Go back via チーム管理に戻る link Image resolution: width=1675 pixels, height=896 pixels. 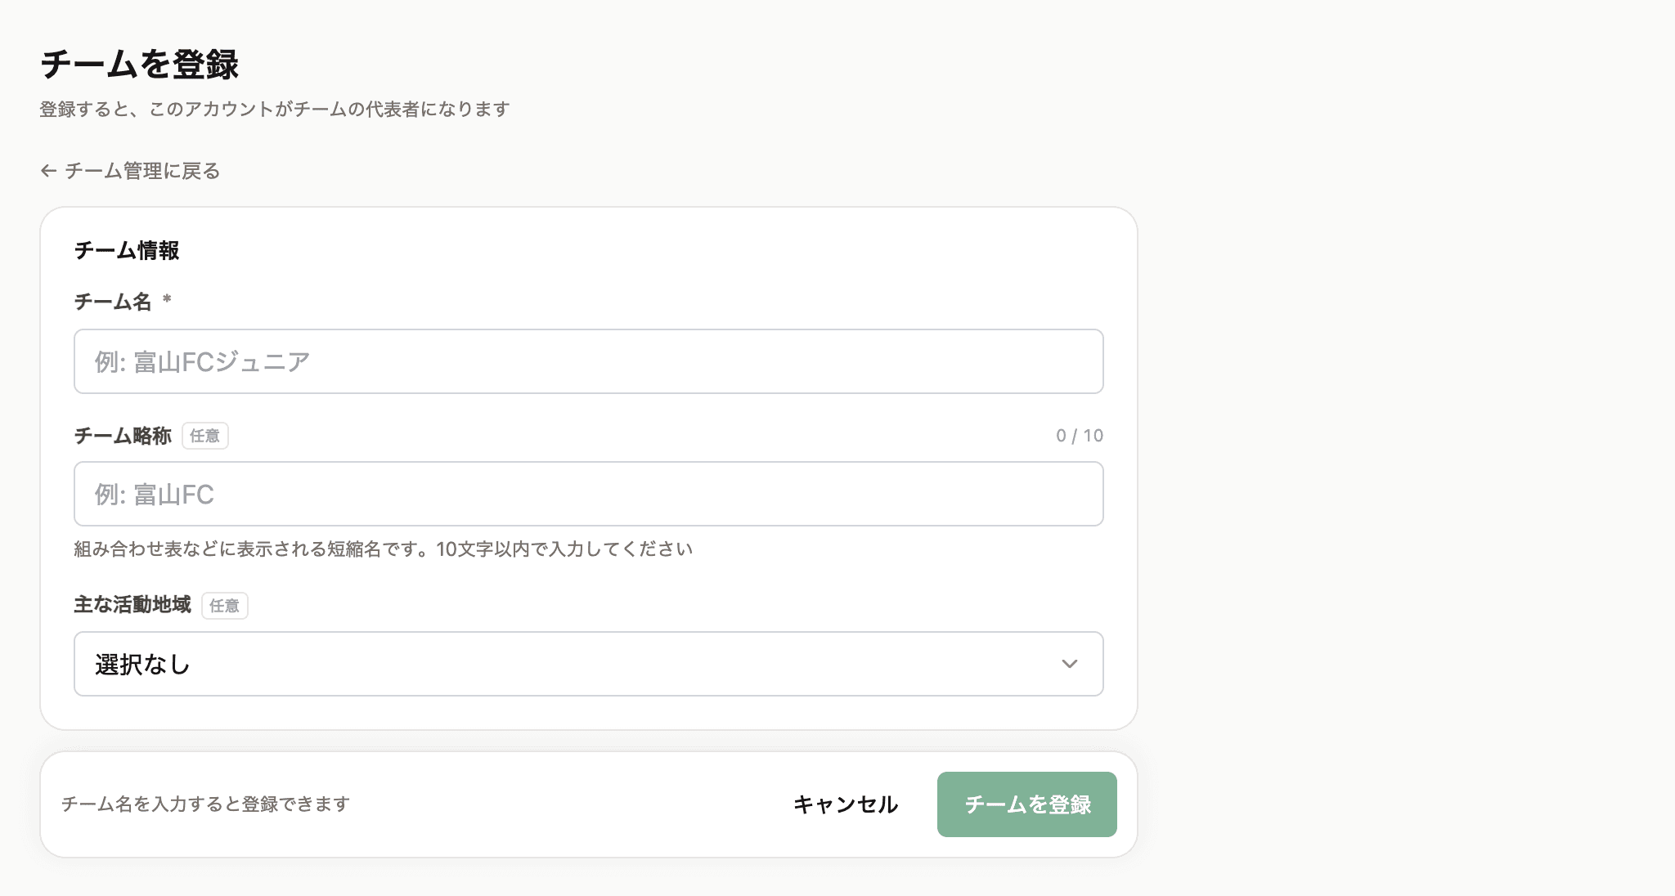tap(131, 171)
